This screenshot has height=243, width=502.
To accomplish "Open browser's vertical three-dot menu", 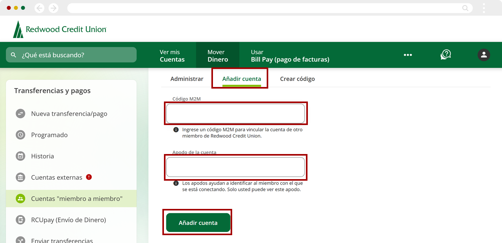I will (484, 8).
